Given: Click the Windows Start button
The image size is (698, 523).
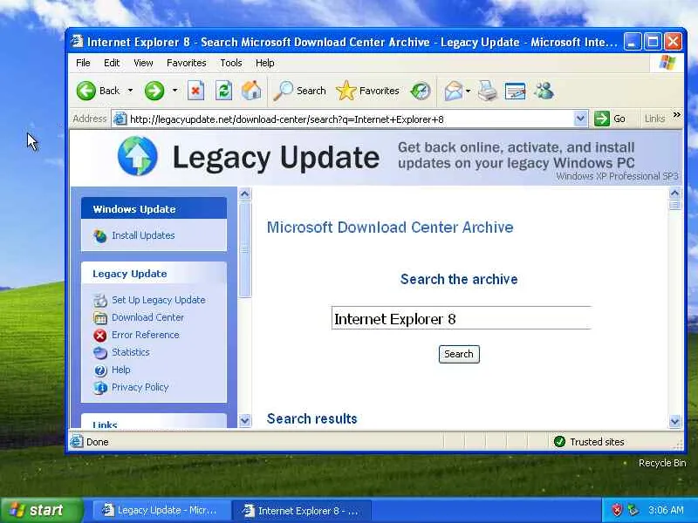Looking at the screenshot, I should (x=42, y=510).
